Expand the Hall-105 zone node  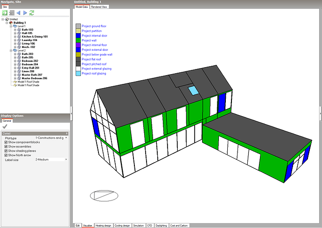coord(15,33)
